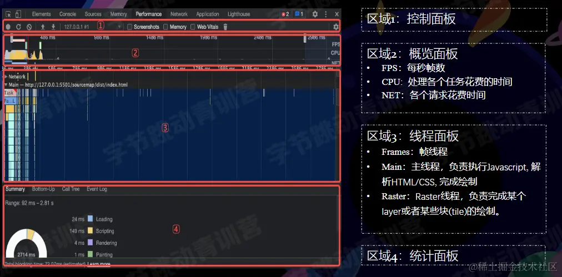Open the Bottom-Up tab
The image size is (562, 277).
43,189
